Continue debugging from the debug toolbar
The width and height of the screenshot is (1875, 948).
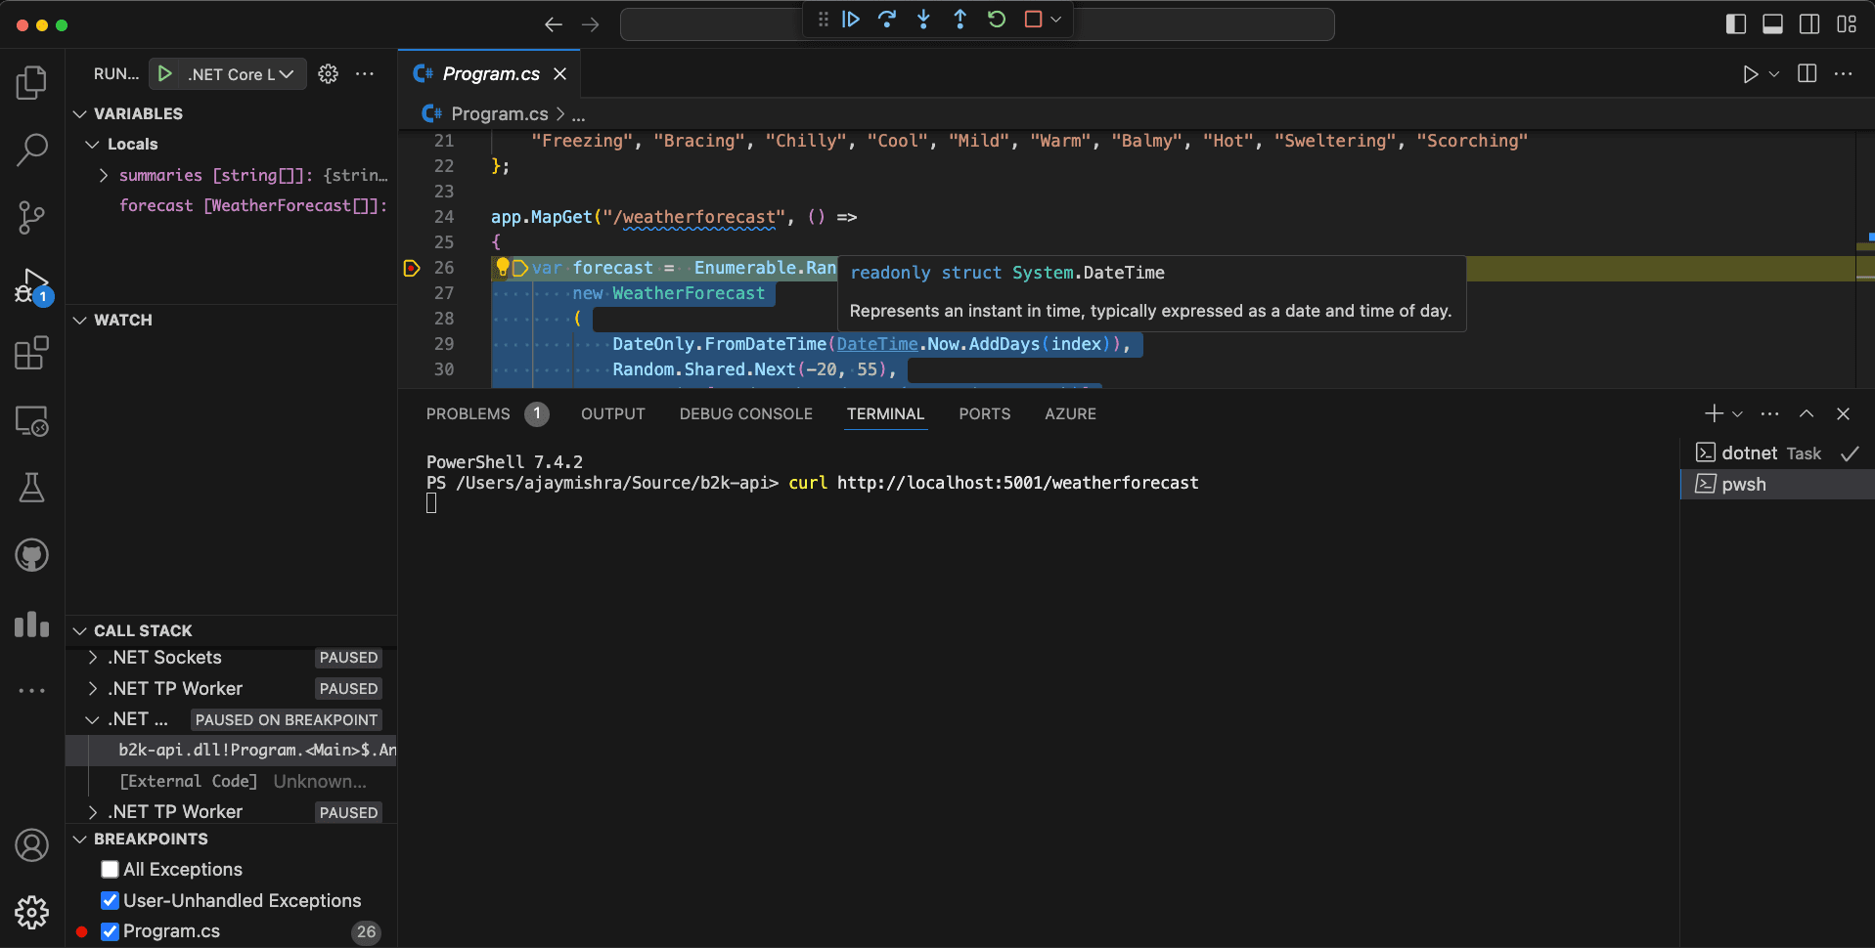851,20
